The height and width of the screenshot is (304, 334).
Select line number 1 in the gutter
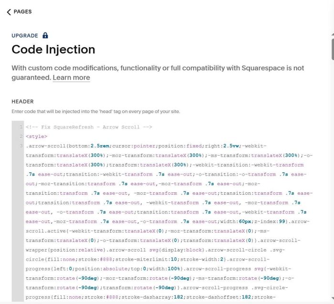pos(21,127)
